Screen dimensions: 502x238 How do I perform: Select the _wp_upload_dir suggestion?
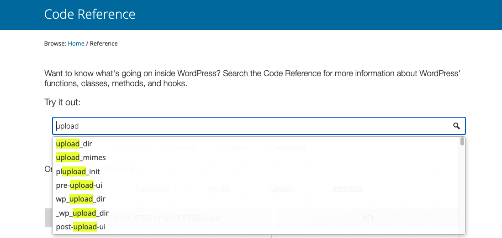pos(82,213)
